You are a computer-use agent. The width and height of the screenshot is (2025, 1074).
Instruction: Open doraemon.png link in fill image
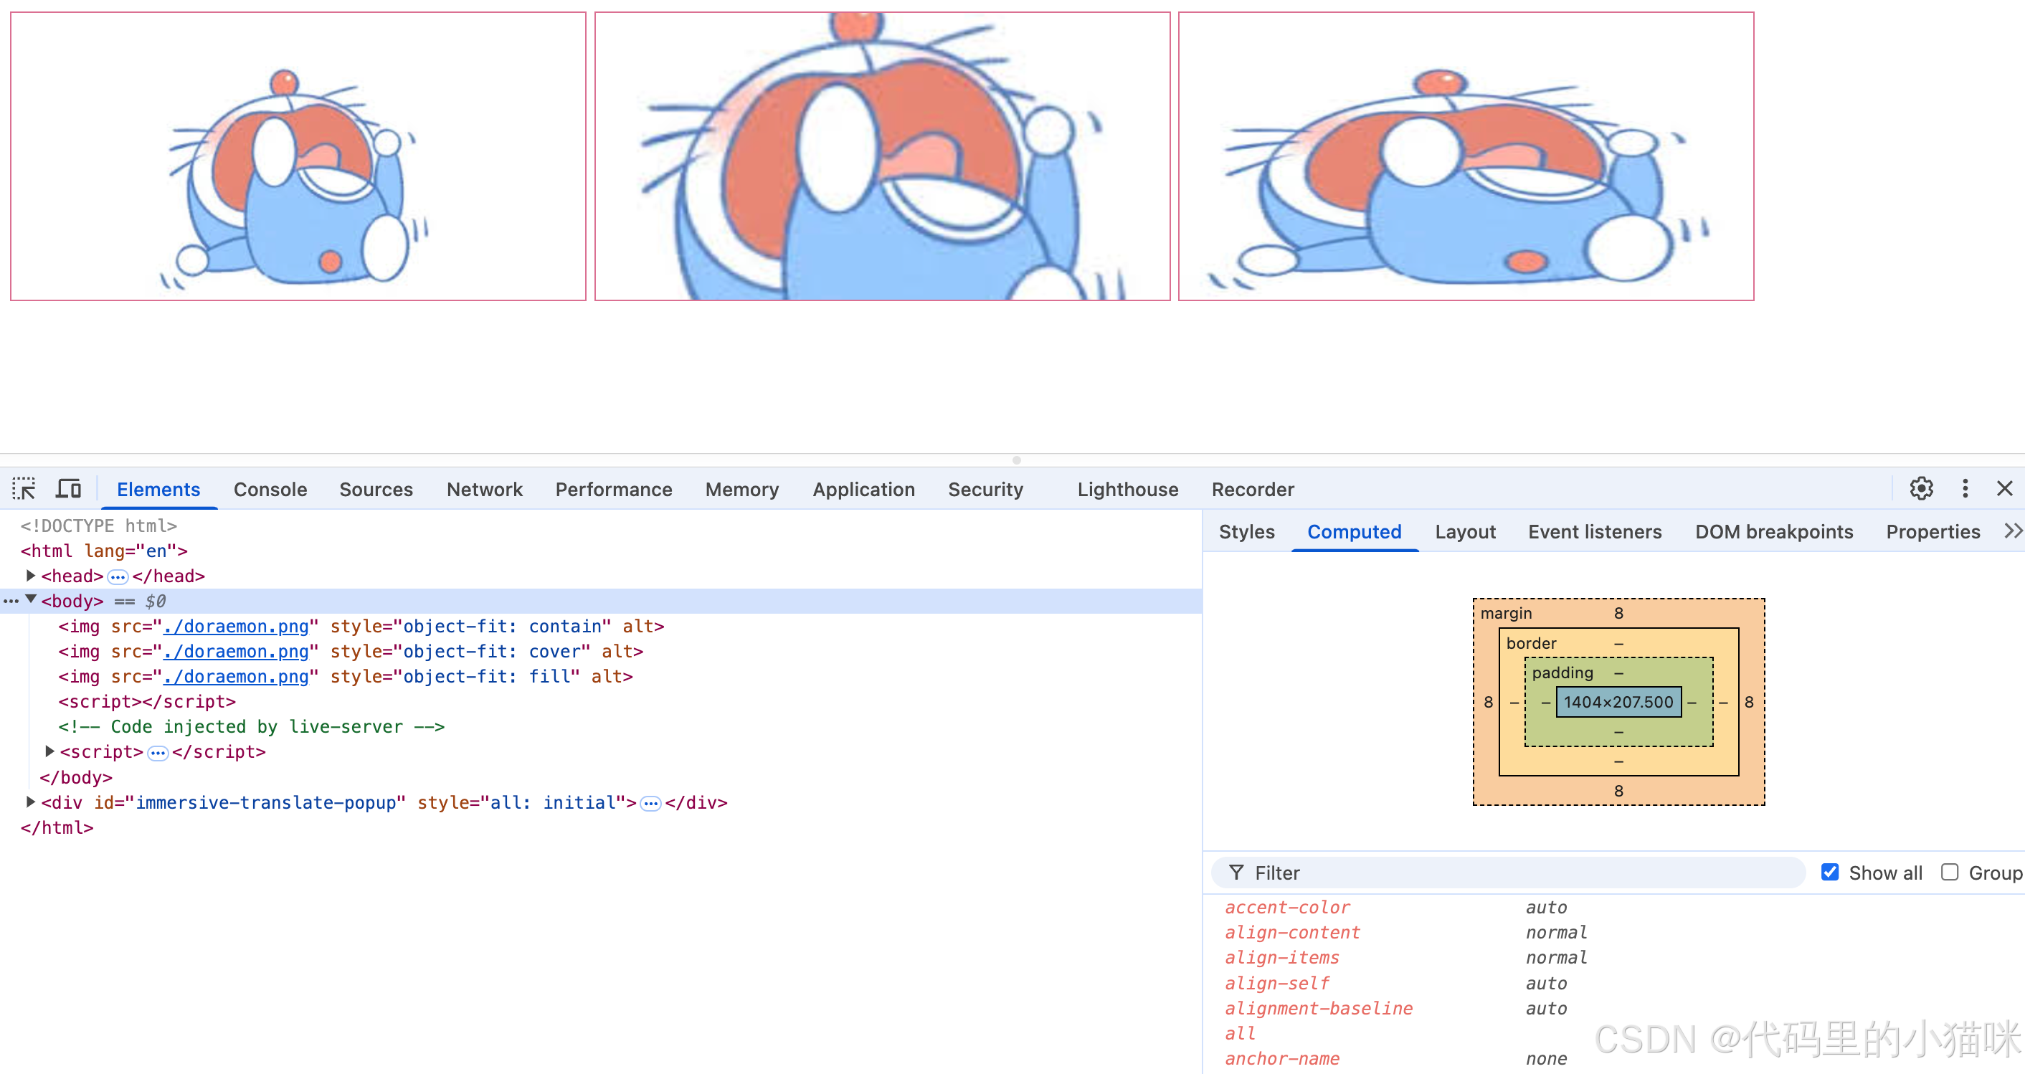[236, 677]
